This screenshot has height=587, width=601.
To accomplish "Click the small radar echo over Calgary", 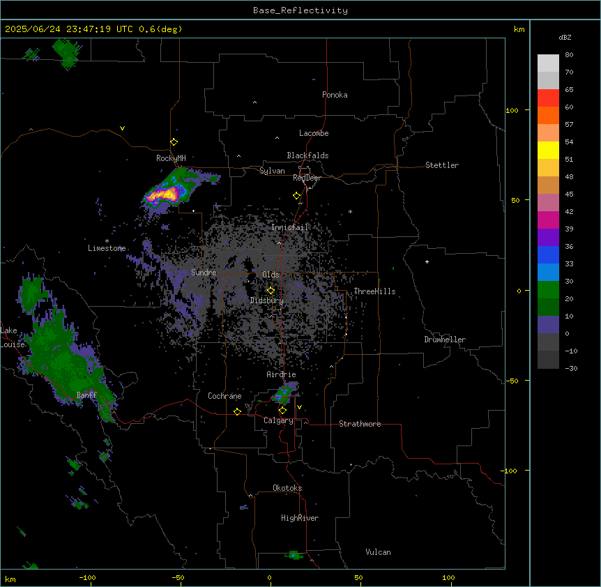I will (284, 393).
